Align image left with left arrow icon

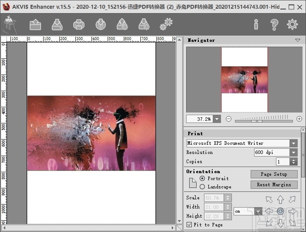[269, 211]
